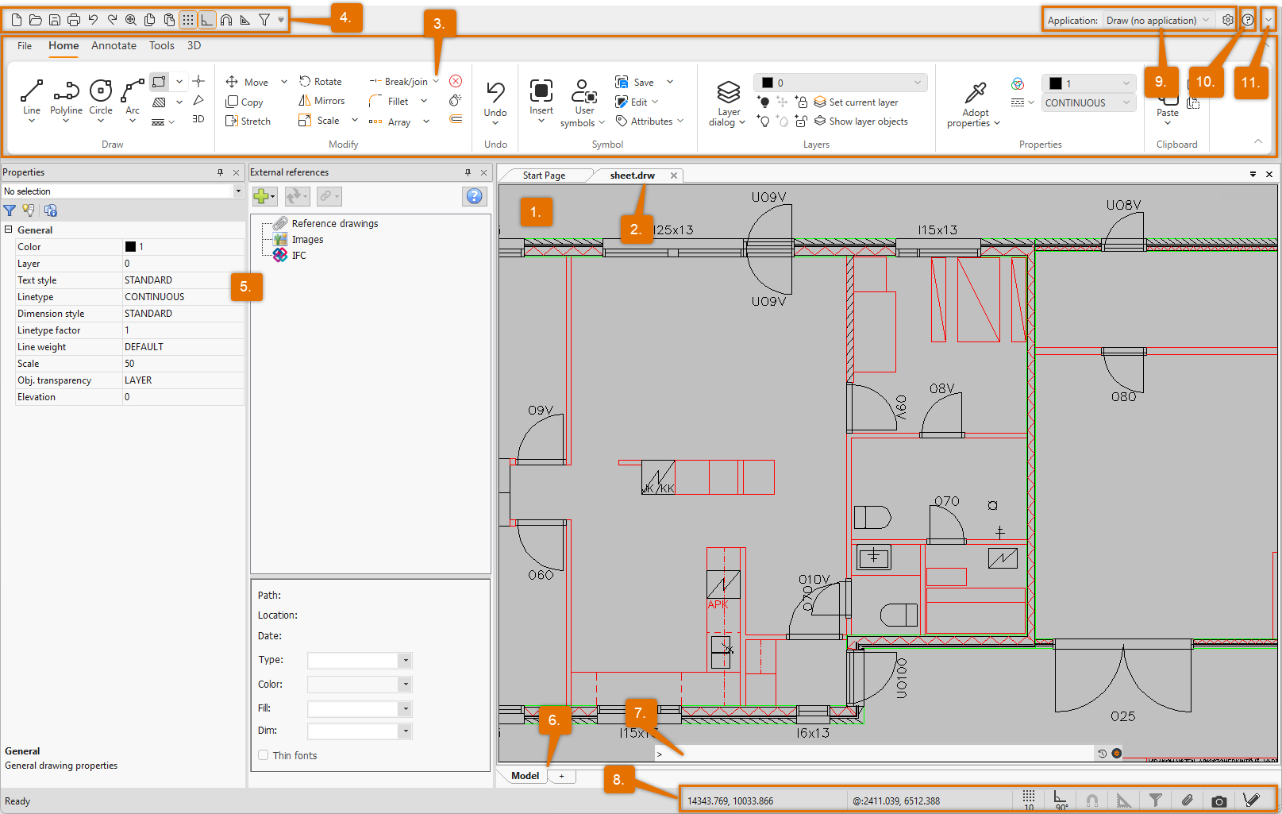Image resolution: width=1282 pixels, height=814 pixels.
Task: Open the Application selection dropdown
Action: pos(1157,21)
